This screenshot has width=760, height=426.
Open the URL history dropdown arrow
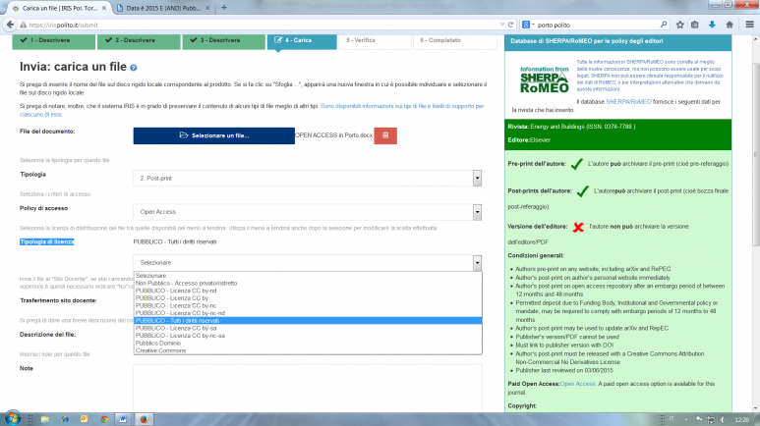502,25
